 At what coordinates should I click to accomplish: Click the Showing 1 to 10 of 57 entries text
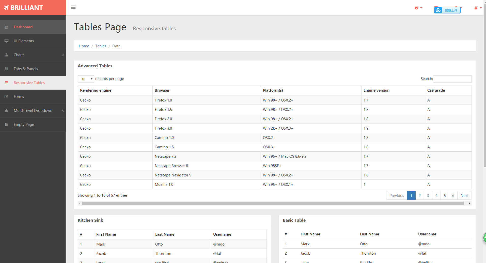103,195
